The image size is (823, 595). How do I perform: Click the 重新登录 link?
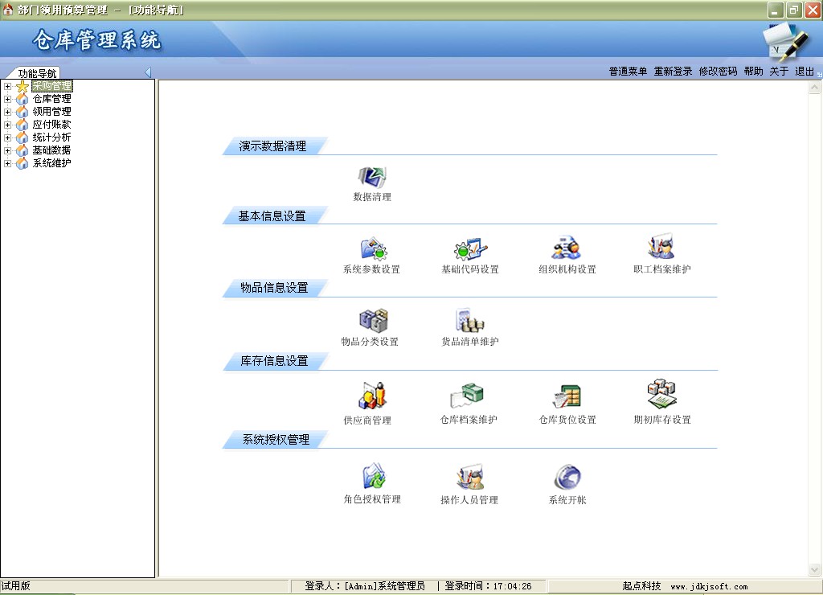click(673, 72)
